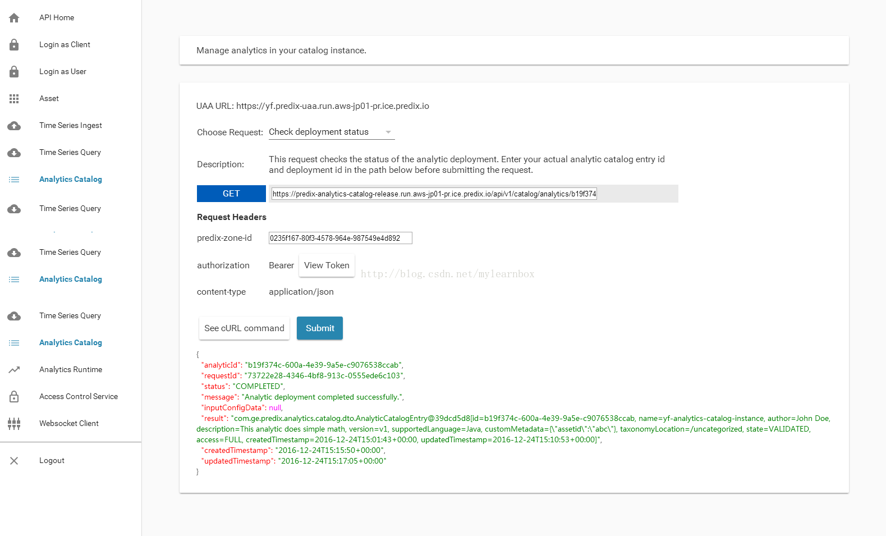Viewport: 886px width, 536px height.
Task: Open Asset via the grid icon
Action: click(x=14, y=99)
